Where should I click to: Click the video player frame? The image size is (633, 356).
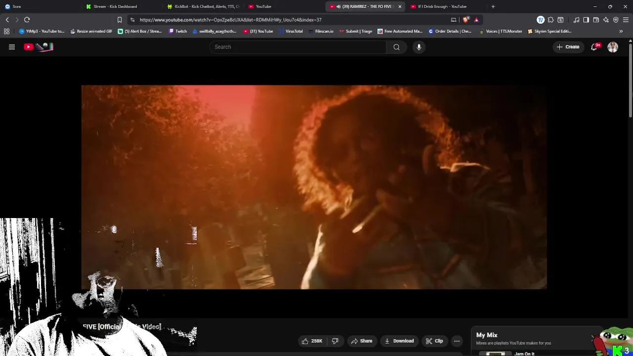[x=314, y=187]
